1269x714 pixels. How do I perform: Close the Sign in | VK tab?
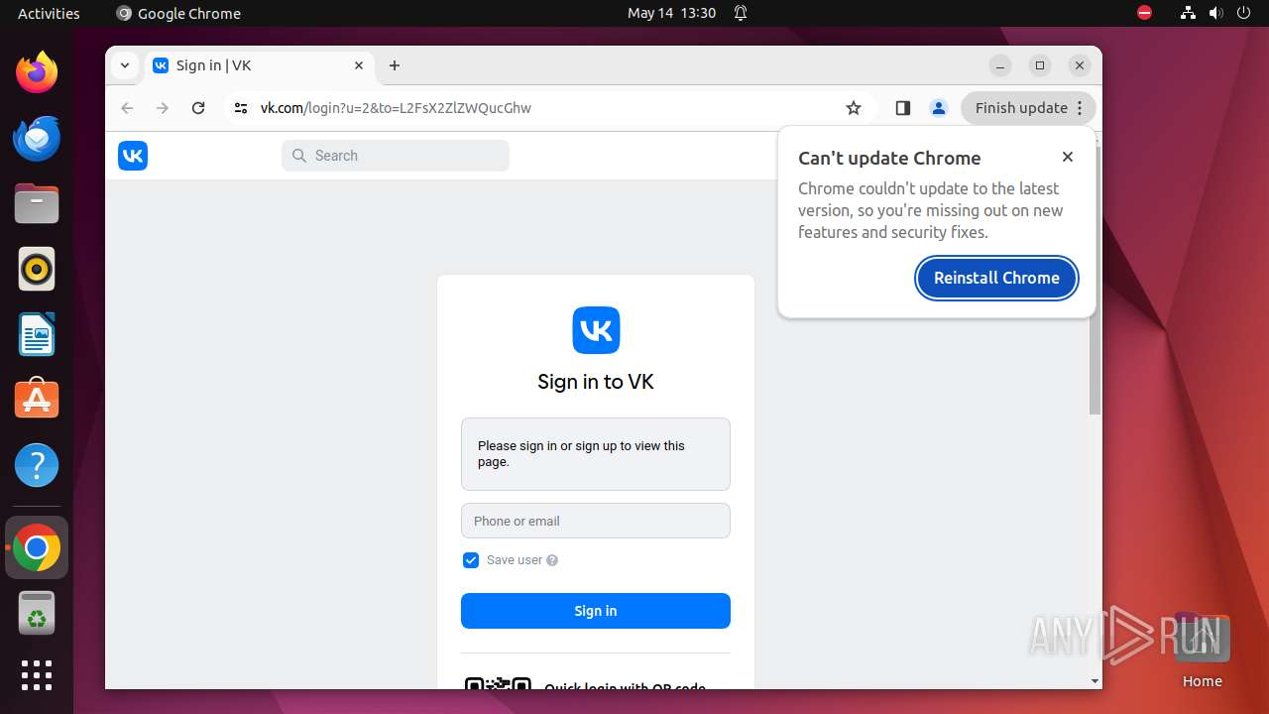tap(359, 65)
